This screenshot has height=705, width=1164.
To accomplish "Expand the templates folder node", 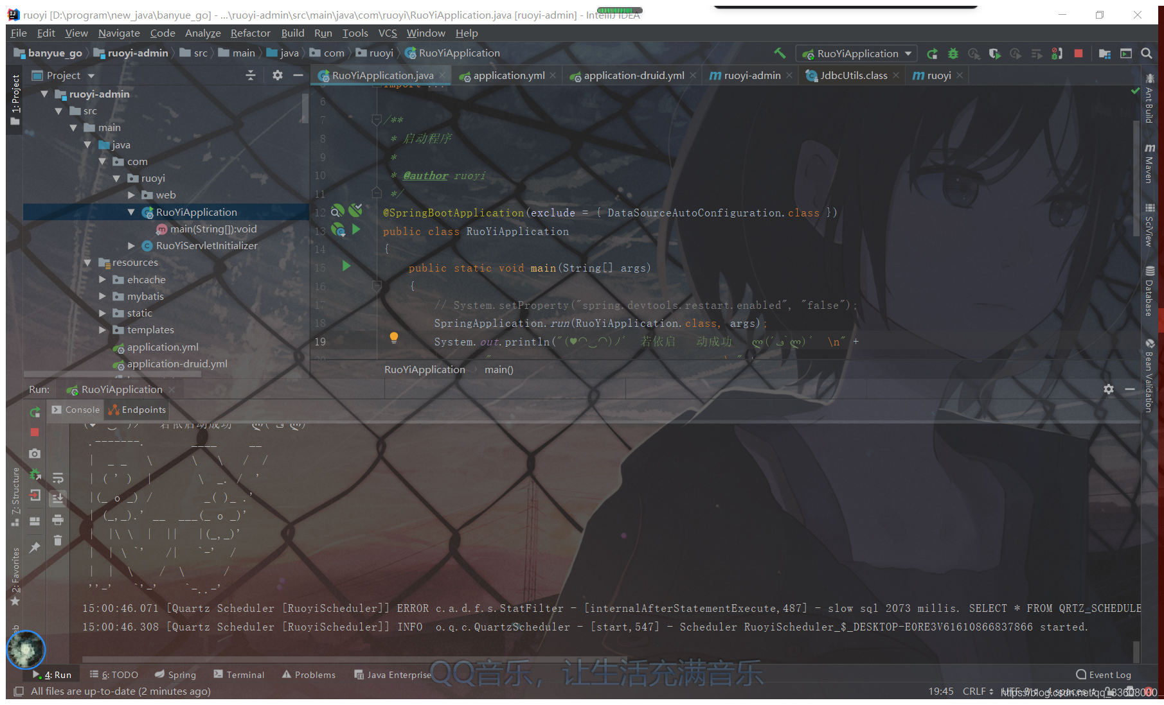I will [x=102, y=329].
